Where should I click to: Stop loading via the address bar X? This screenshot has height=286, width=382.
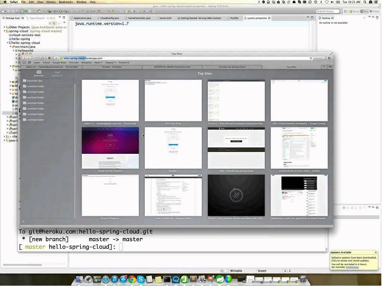click(311, 58)
